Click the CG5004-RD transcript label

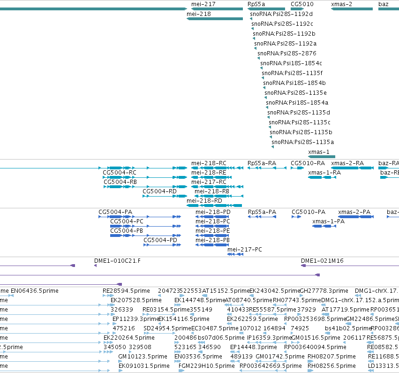tap(159, 191)
